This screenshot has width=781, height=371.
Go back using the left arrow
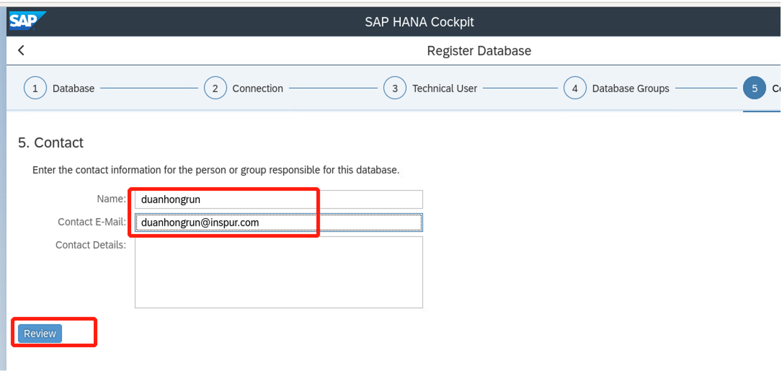click(x=21, y=50)
